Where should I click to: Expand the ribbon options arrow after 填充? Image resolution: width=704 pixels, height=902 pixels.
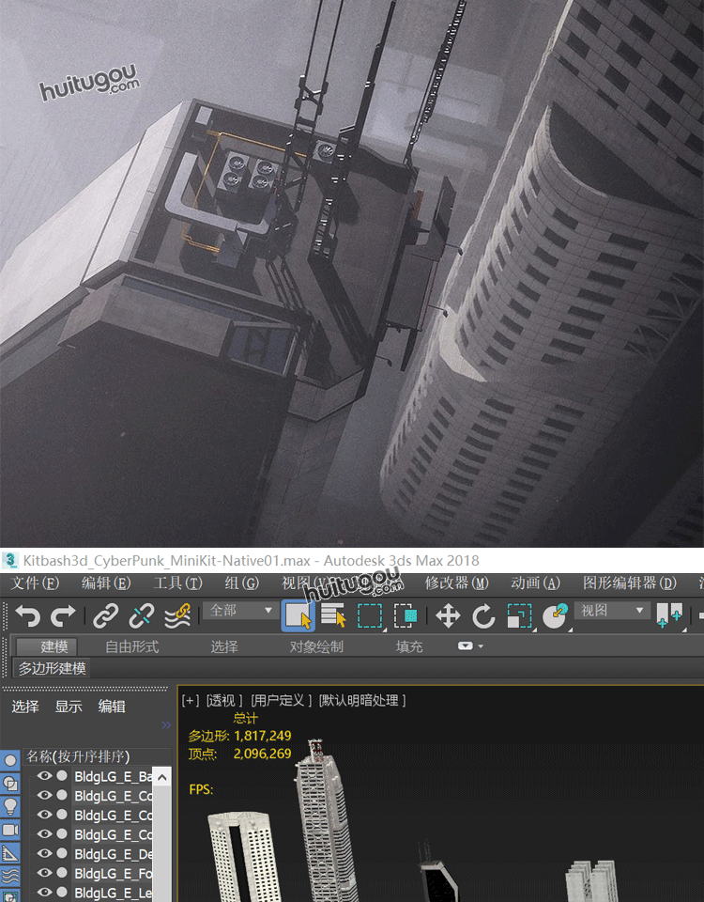[x=470, y=646]
